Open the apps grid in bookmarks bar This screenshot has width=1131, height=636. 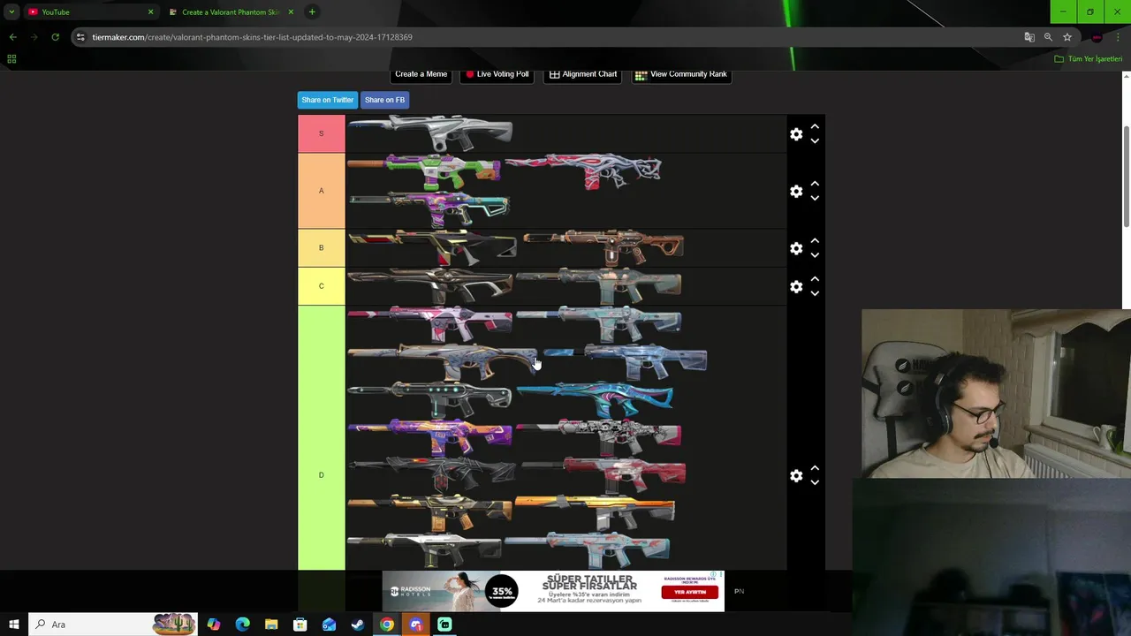11,59
